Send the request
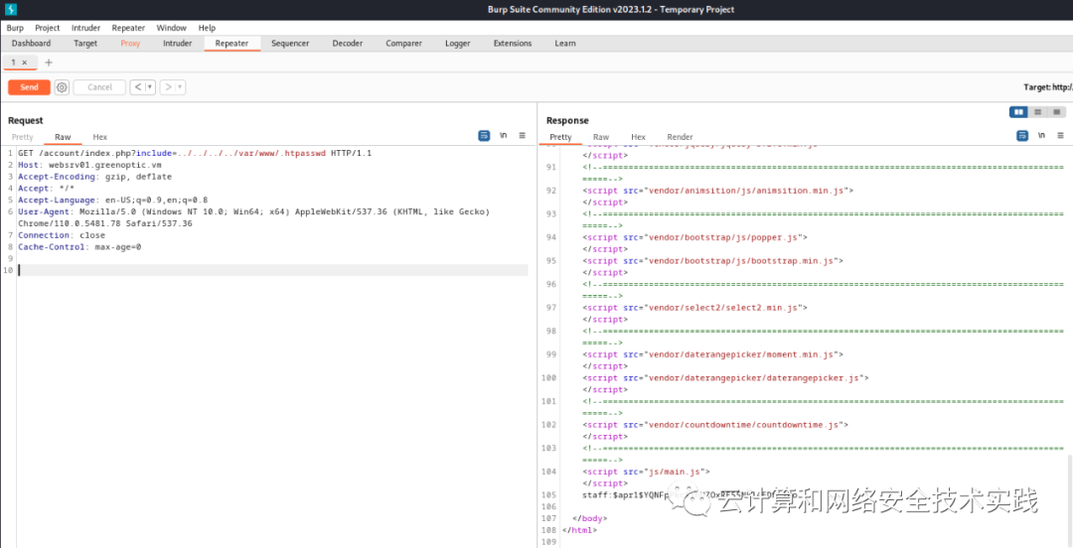 coord(29,87)
